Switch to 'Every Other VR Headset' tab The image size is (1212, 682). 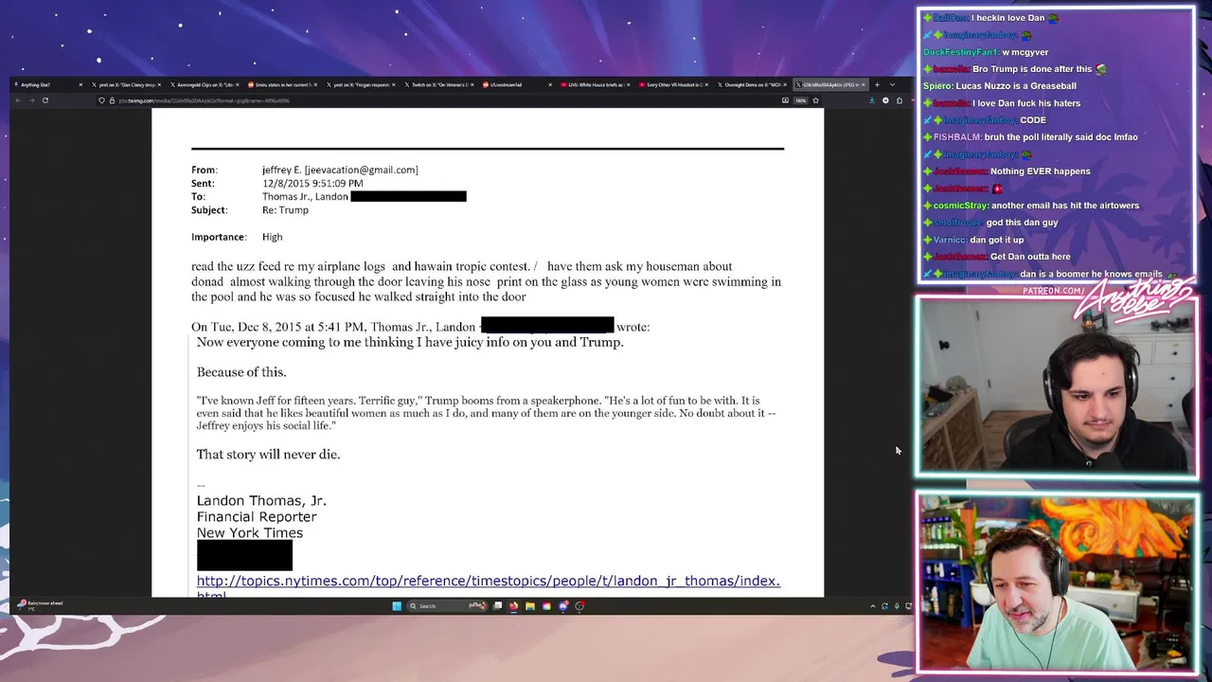(672, 84)
